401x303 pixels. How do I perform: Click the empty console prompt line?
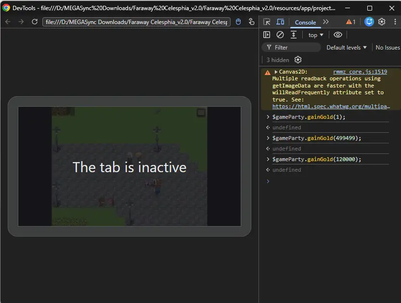coord(330,181)
